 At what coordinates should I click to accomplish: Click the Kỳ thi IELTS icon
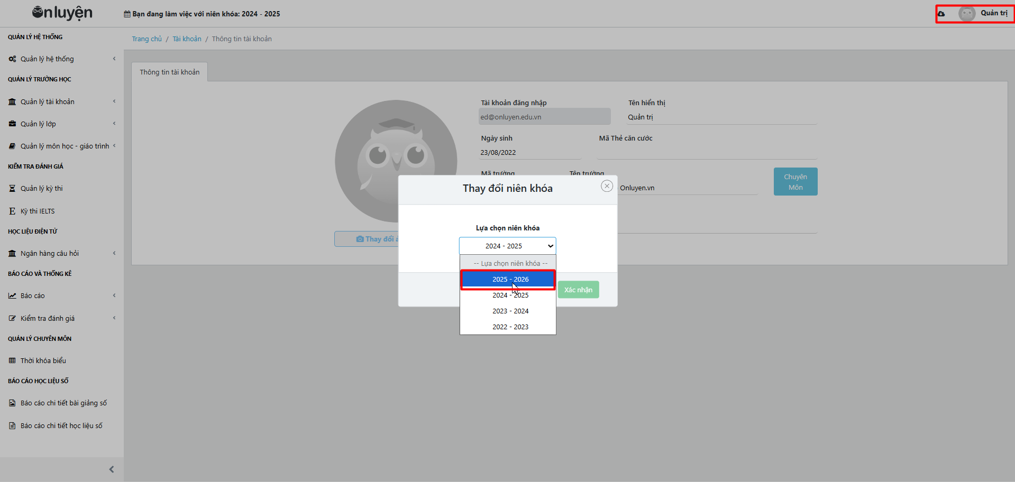coord(12,211)
